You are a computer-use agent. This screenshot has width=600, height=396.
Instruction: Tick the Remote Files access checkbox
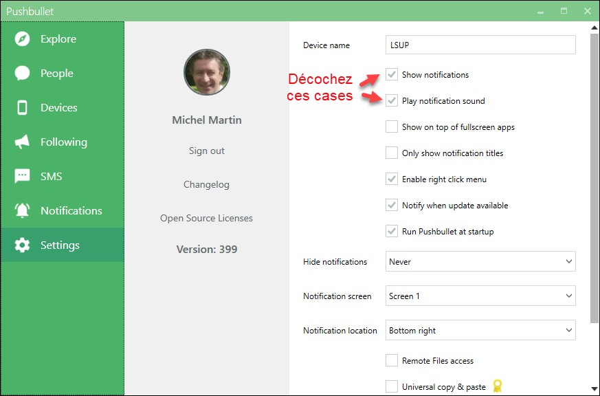[392, 361]
